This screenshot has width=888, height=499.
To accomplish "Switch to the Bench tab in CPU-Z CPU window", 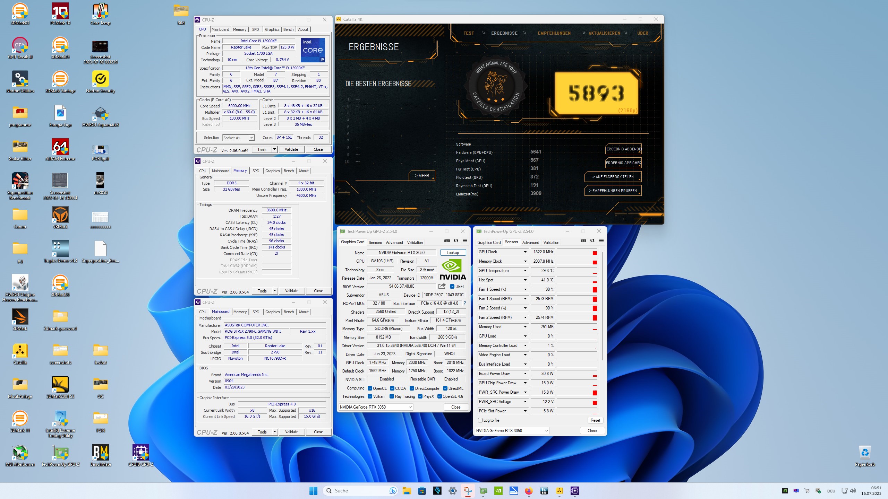I will [288, 29].
